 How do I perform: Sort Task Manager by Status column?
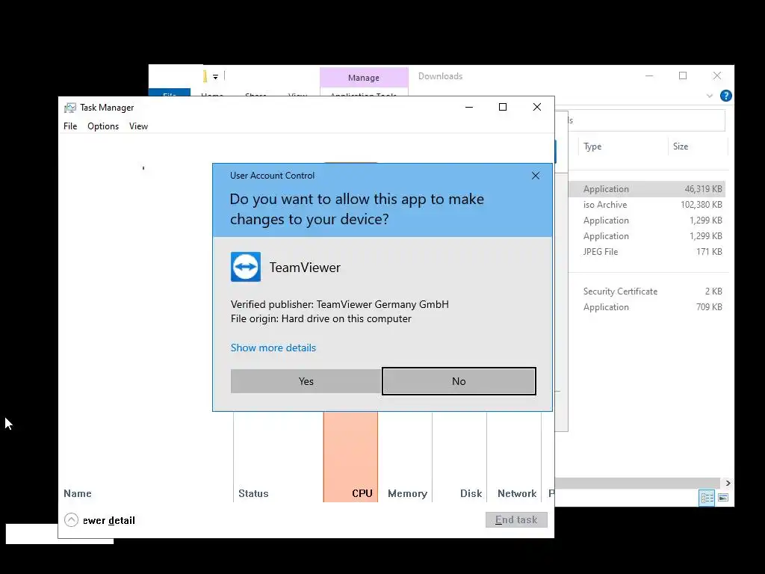tap(253, 493)
